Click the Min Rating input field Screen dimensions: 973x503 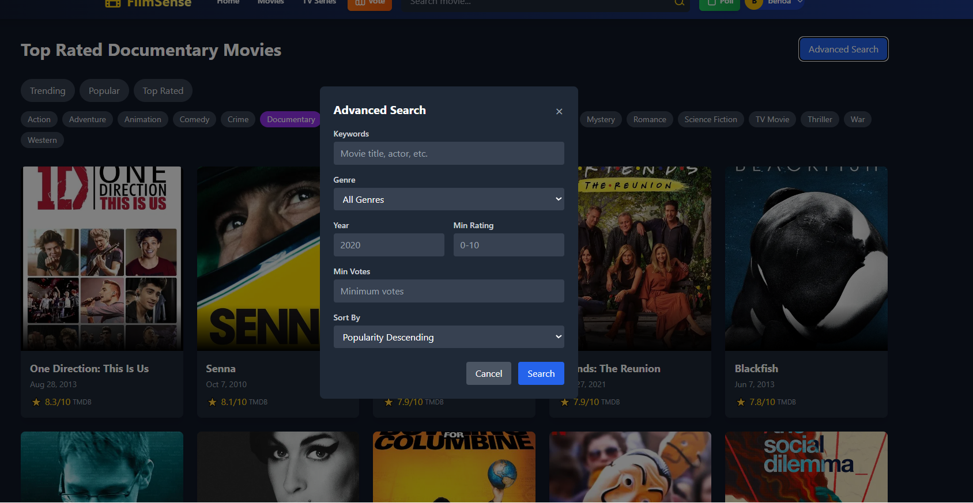tap(508, 245)
